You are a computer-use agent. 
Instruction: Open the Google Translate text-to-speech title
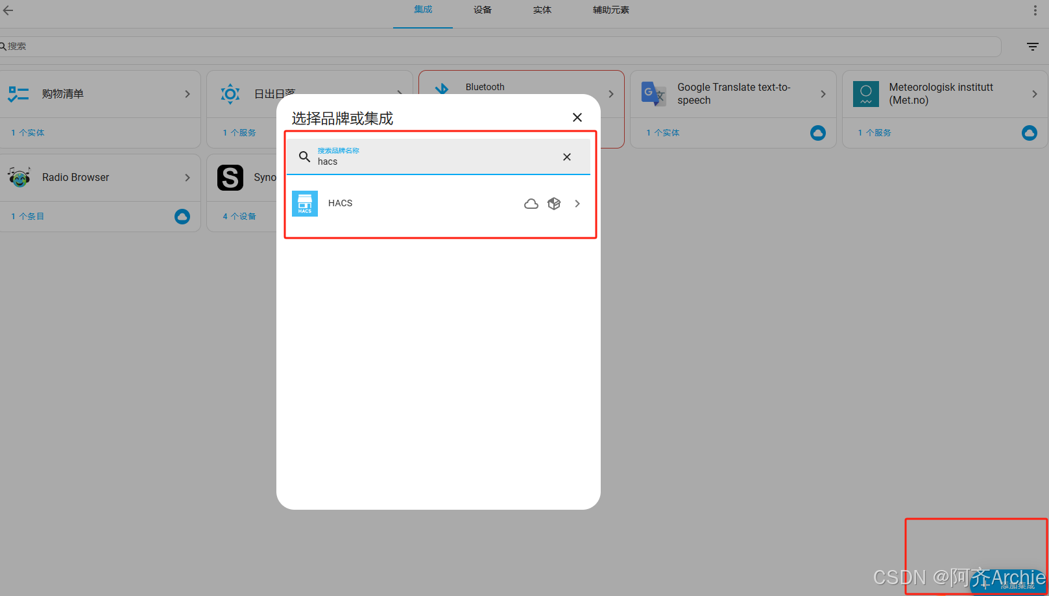tap(734, 94)
